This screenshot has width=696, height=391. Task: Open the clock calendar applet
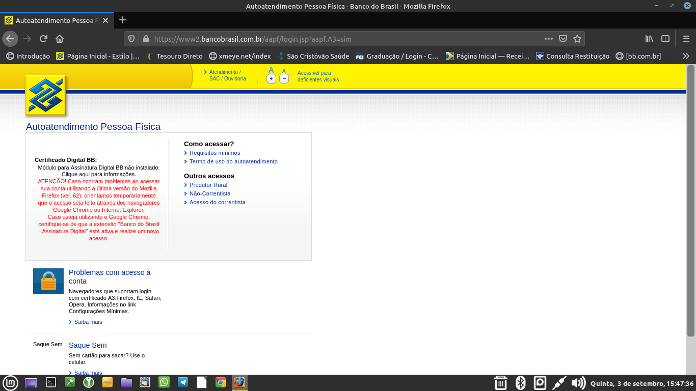point(642,383)
